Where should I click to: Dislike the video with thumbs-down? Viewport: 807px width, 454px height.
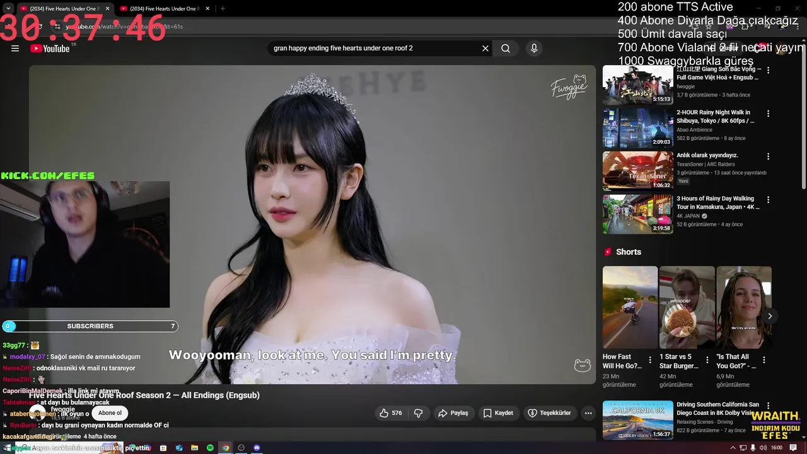(418, 413)
